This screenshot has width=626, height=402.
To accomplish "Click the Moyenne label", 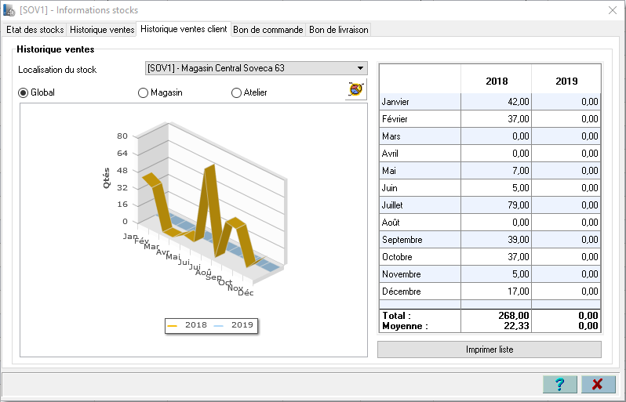I will click(405, 326).
